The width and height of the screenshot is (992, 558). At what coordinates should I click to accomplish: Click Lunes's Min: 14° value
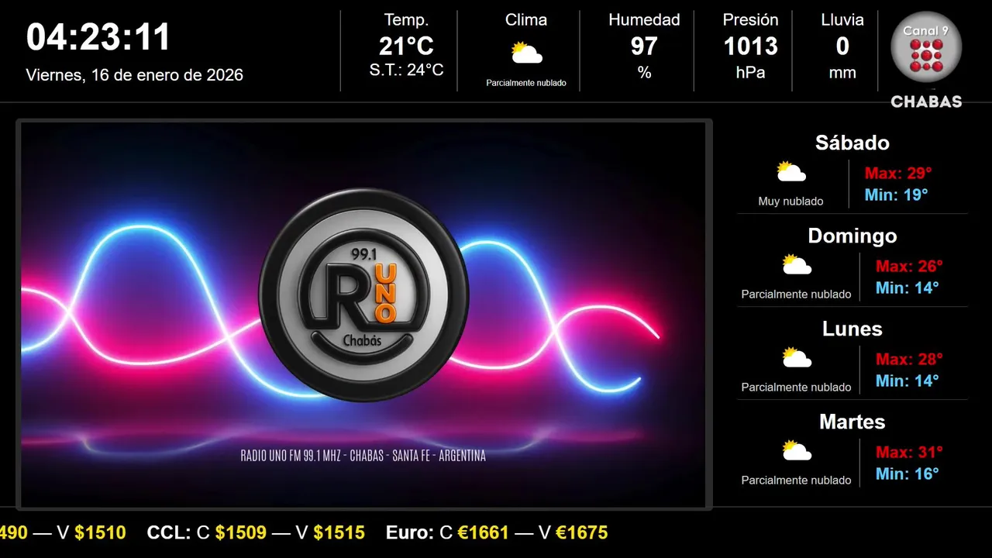(907, 381)
